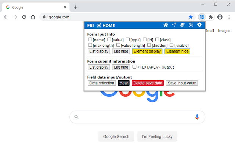Open Chrome profile avatar icon
The width and height of the screenshot is (235, 146).
pos(220,17)
